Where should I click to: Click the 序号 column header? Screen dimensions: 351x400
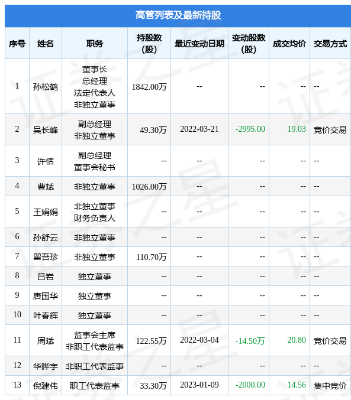click(17, 44)
